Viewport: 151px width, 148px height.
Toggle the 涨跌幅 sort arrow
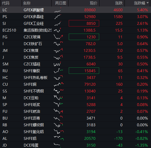point(148,3)
